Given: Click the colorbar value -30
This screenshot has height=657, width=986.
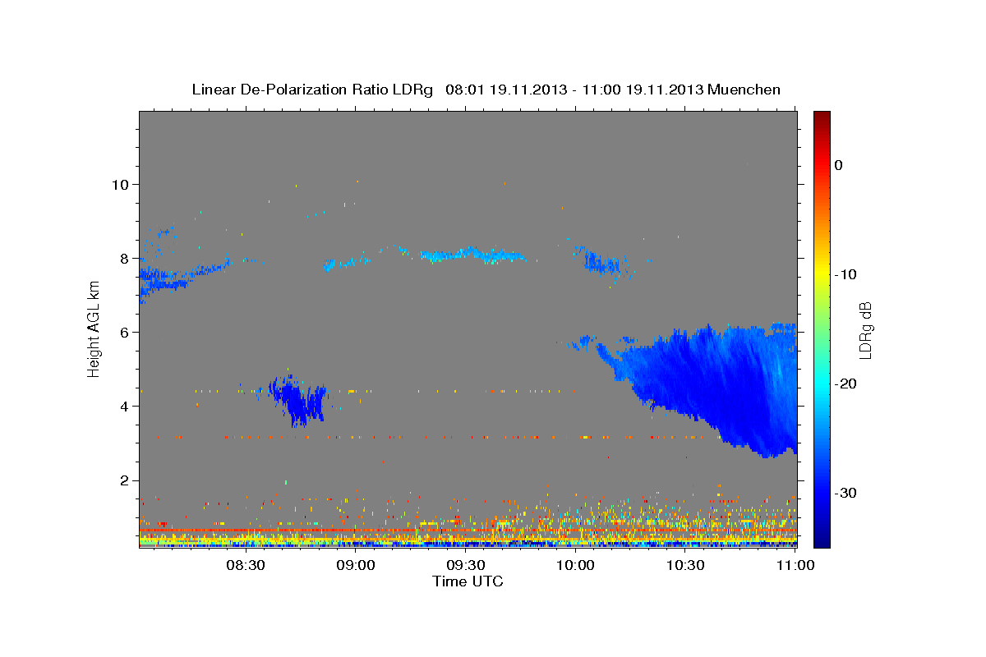Looking at the screenshot, I should tap(845, 493).
